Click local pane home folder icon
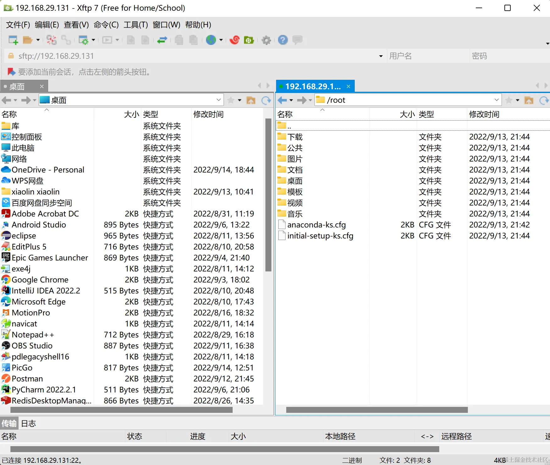 (251, 100)
